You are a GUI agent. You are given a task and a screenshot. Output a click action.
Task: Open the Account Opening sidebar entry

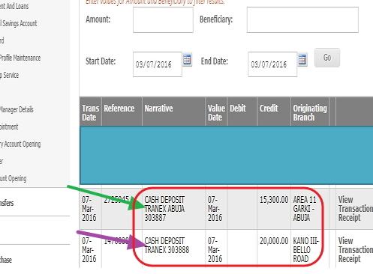pos(20,144)
